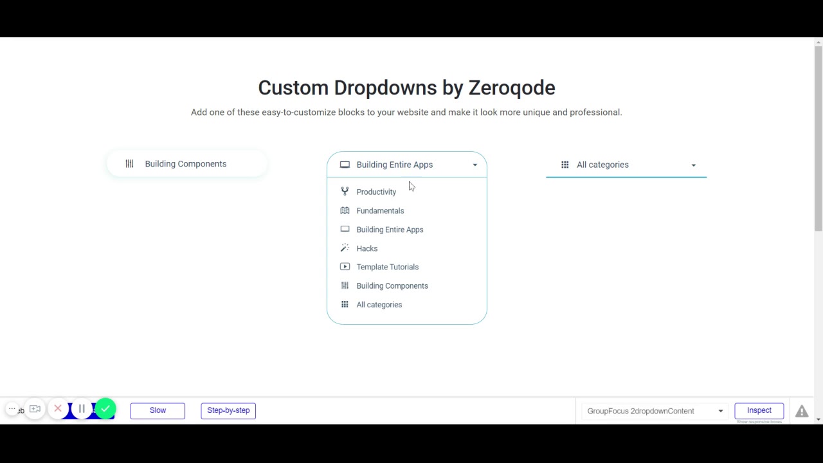This screenshot has width=823, height=463.
Task: Click the Slow debugger button
Action: tap(158, 410)
